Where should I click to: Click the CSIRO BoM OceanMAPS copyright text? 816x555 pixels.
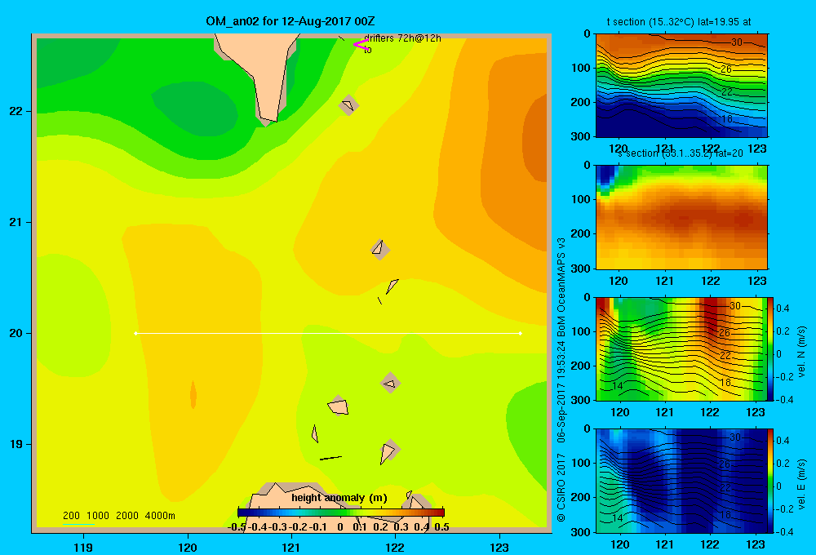(x=561, y=380)
